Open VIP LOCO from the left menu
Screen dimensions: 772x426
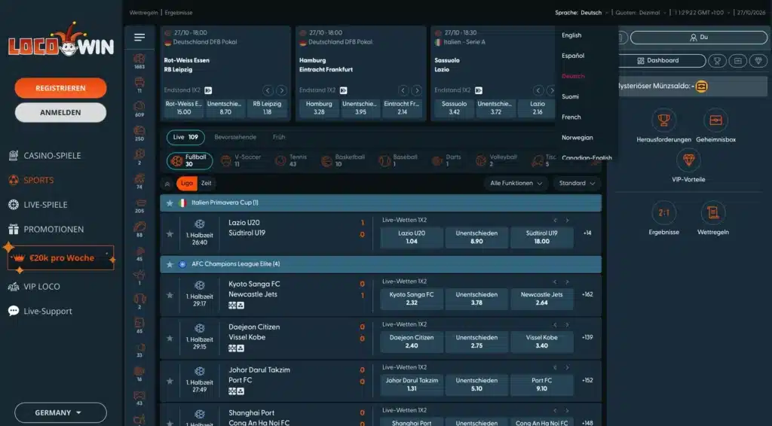tap(35, 287)
